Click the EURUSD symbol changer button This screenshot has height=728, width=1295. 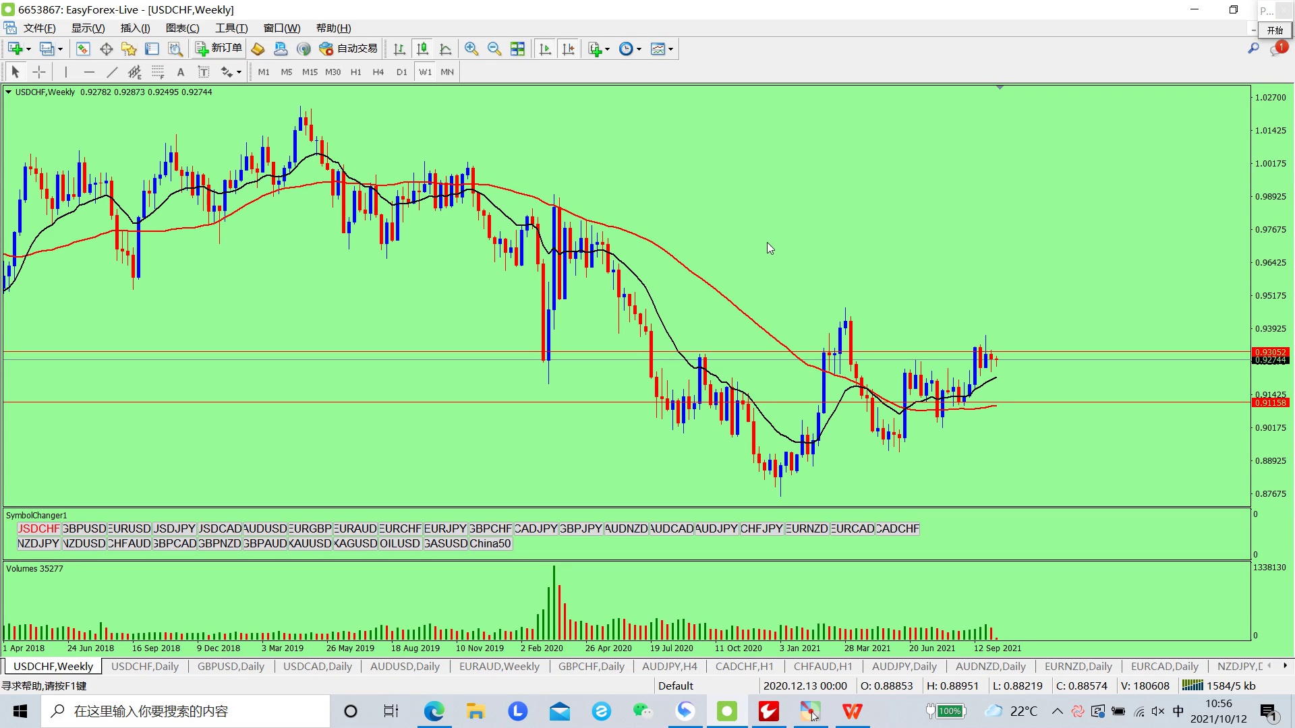click(129, 528)
